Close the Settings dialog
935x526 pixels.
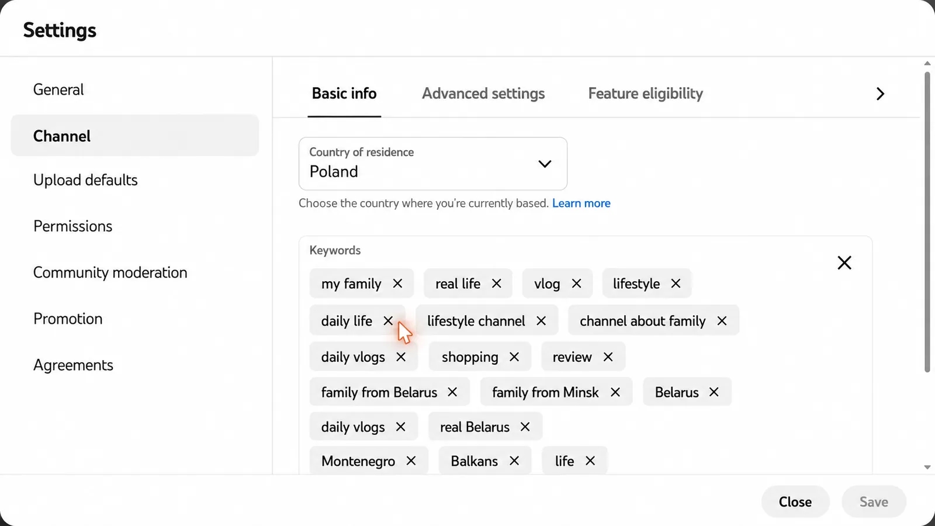pyautogui.click(x=795, y=501)
